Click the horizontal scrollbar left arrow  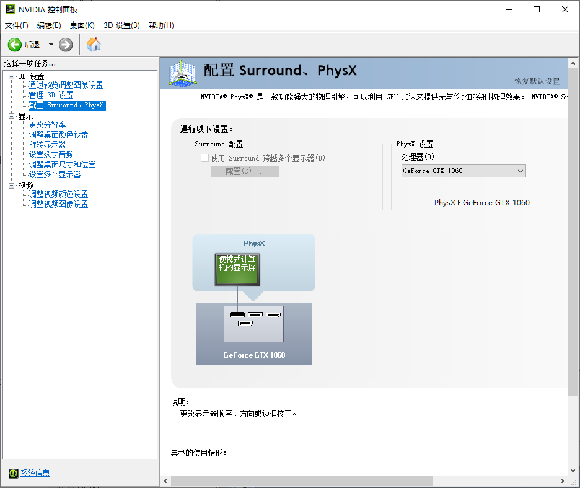pos(165,481)
